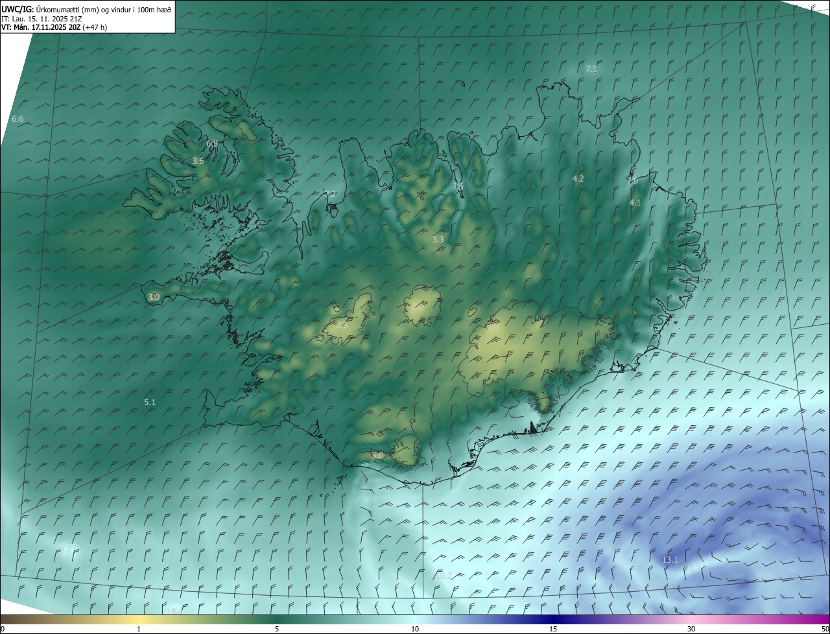Select the 4.2 value in northeast Iceland
This screenshot has height=634, width=830.
click(578, 178)
